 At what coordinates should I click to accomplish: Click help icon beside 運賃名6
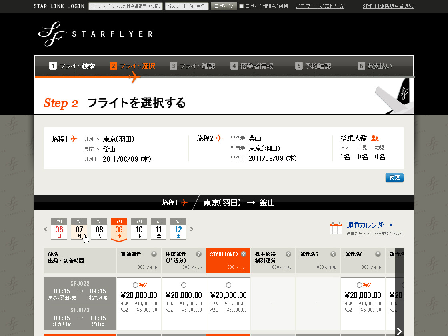click(378, 254)
